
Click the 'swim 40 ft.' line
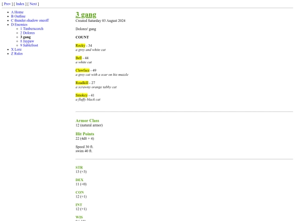pyautogui.click(x=84, y=151)
